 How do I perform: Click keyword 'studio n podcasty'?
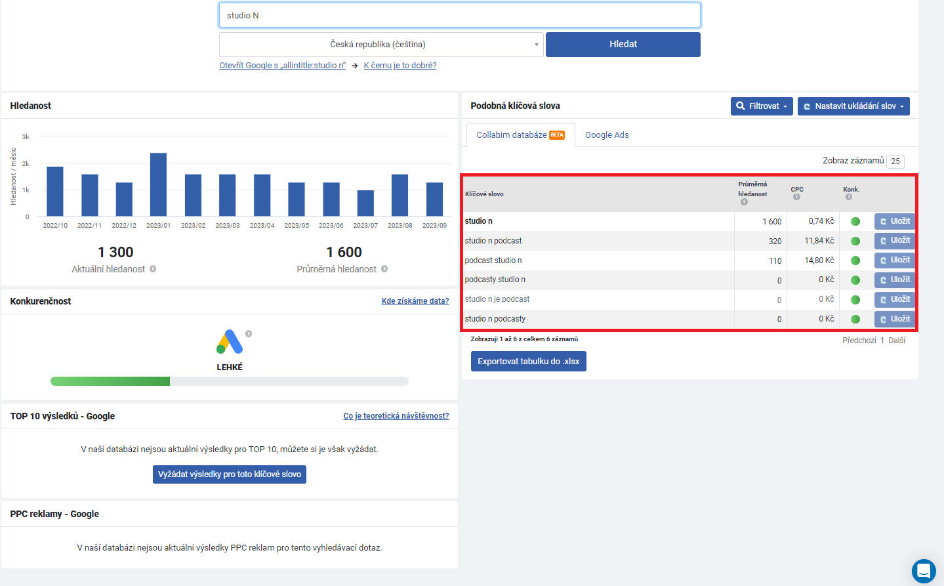(x=495, y=319)
